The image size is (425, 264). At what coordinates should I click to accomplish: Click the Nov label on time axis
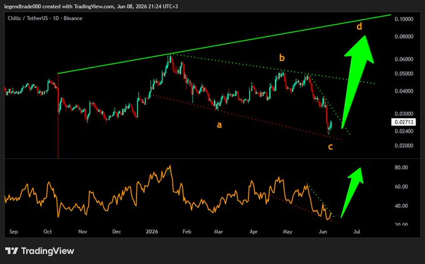coord(83,231)
